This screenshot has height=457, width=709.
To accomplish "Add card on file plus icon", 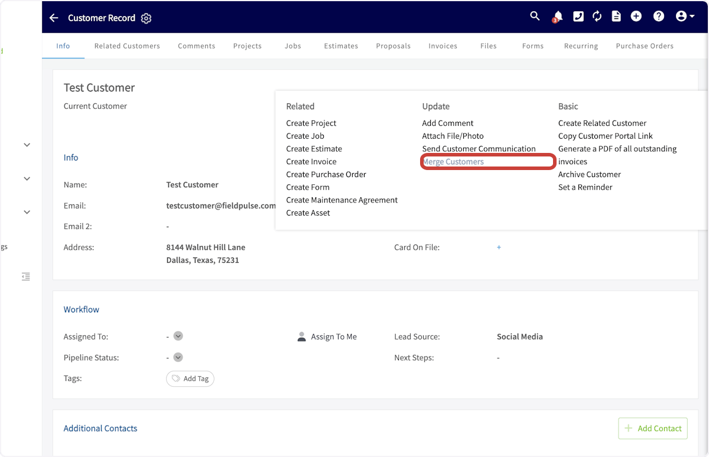I will point(499,247).
